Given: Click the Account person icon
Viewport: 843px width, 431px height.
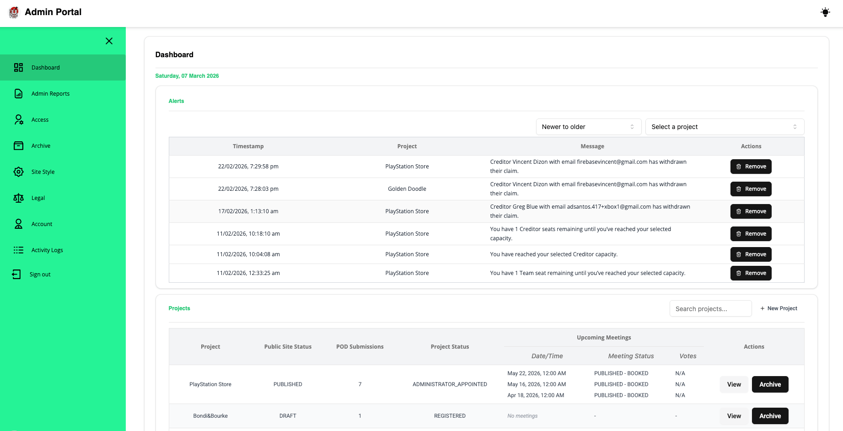Looking at the screenshot, I should (x=18, y=224).
